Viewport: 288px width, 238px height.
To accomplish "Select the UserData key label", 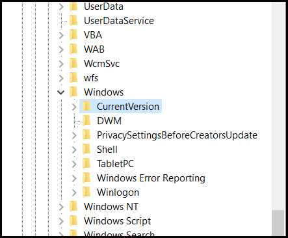I will [103, 7].
